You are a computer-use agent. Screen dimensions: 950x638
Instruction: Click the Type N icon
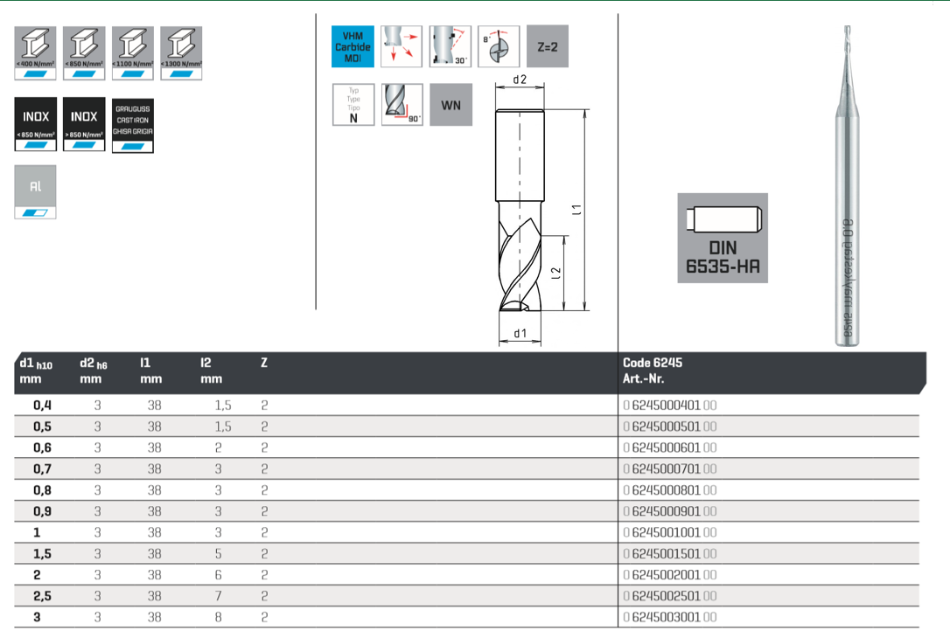click(353, 105)
